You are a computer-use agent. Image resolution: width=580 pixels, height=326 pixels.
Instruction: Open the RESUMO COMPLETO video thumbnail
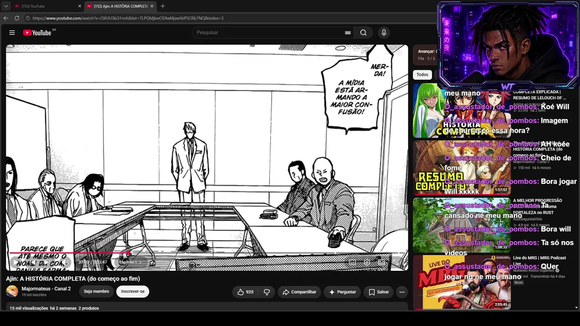pyautogui.click(x=462, y=168)
